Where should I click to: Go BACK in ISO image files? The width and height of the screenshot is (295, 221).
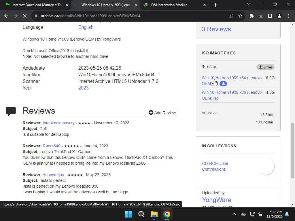[x=209, y=67]
